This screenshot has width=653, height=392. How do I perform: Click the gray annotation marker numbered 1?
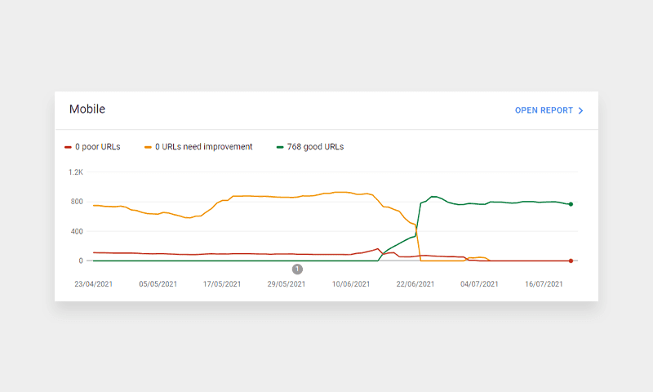point(297,269)
